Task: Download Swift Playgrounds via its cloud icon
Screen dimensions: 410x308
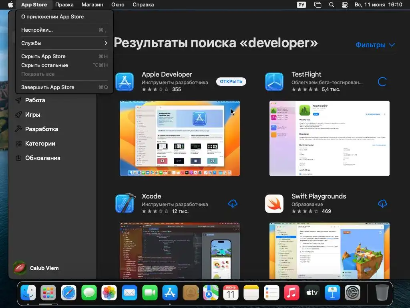Action: (x=382, y=204)
